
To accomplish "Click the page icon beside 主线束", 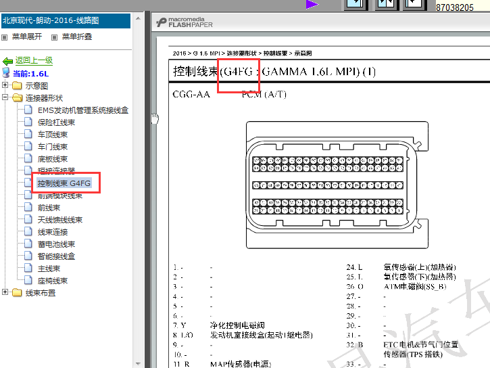I will pos(28,269).
